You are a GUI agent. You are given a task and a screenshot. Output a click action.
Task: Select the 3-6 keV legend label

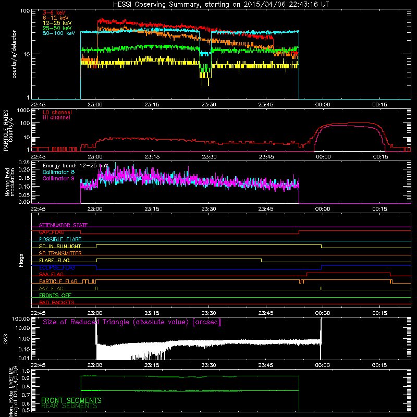coord(54,13)
